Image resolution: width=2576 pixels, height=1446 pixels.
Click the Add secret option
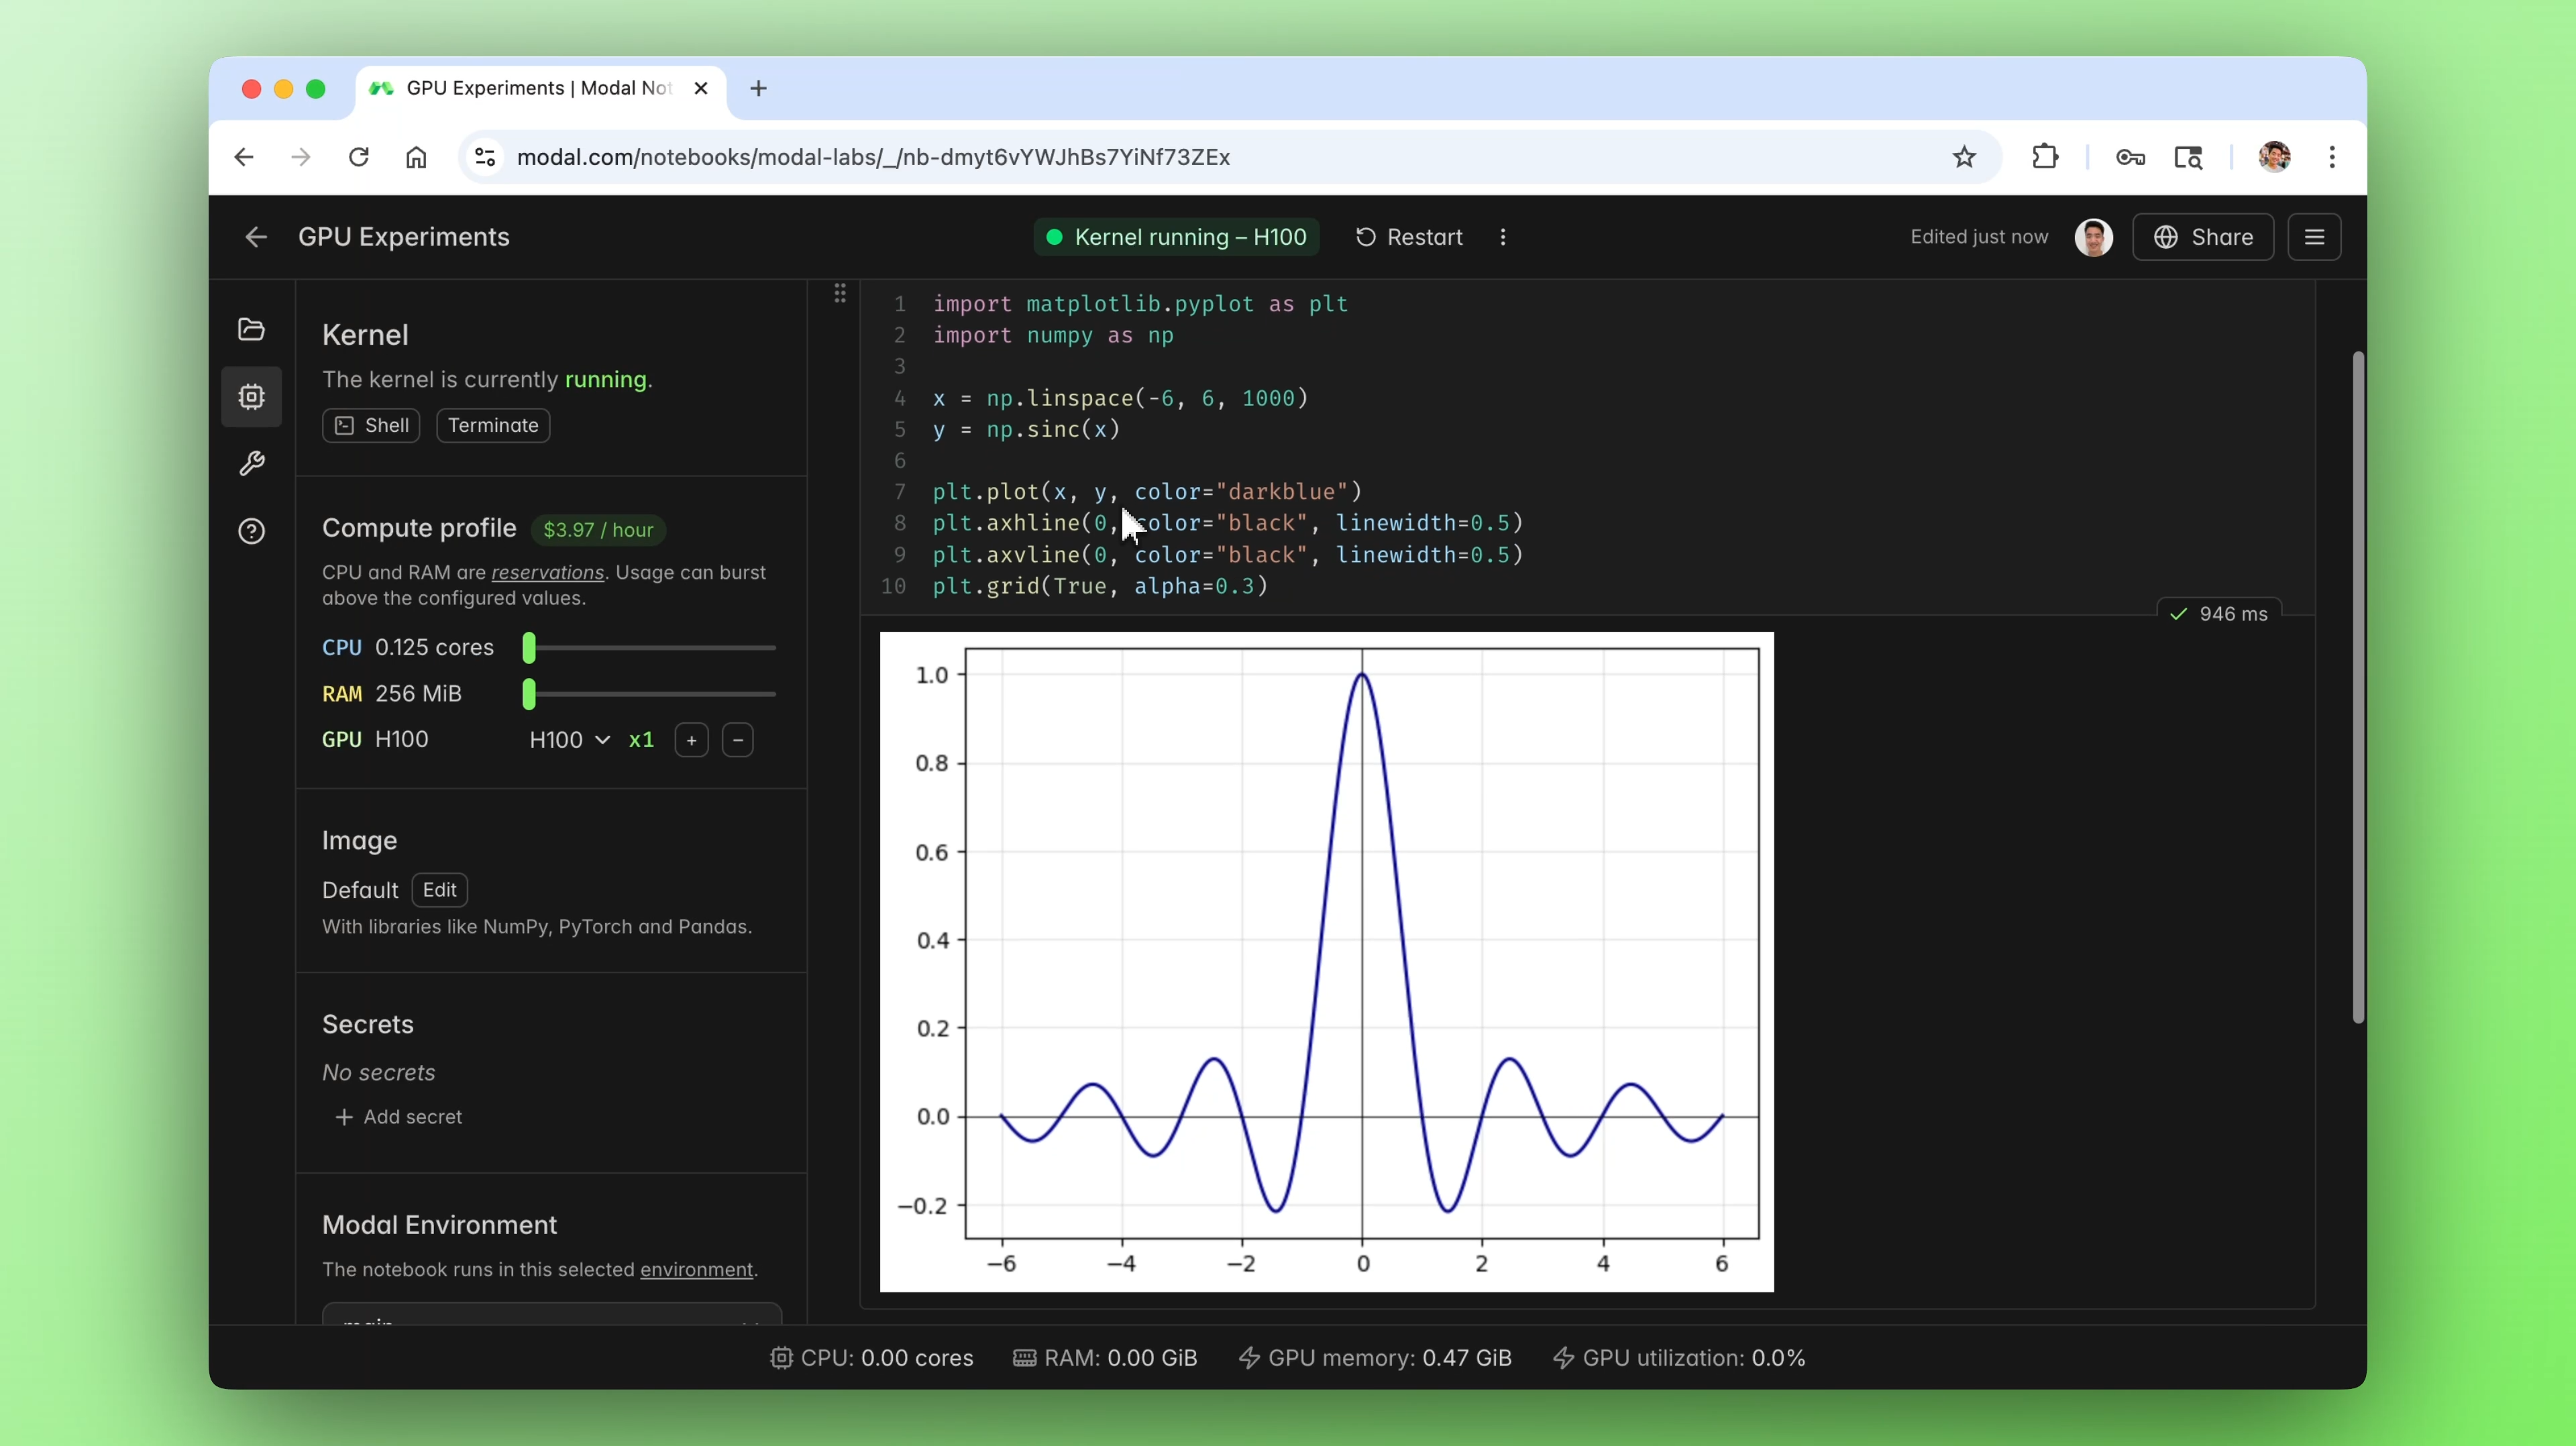(x=399, y=1117)
